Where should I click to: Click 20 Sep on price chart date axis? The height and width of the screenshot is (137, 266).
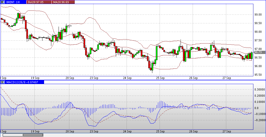coord(70,78)
